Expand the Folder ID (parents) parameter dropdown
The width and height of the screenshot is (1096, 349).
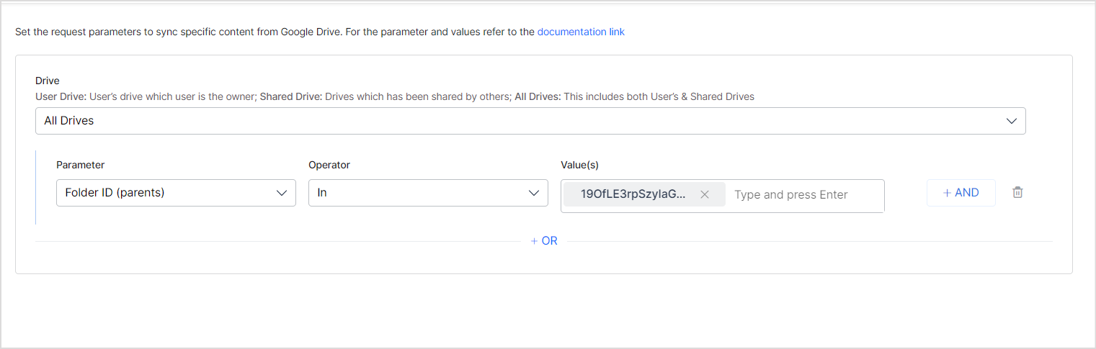coord(166,193)
